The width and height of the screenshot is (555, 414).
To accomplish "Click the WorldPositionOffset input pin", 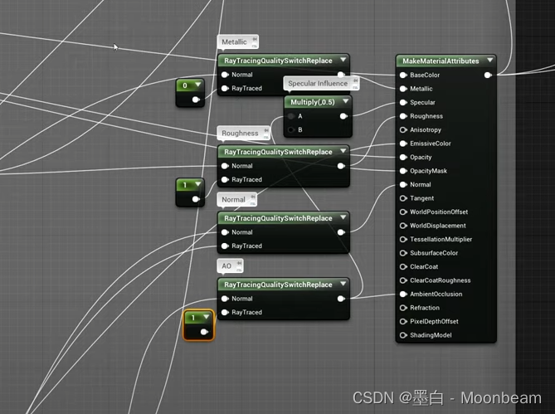I will point(403,212).
